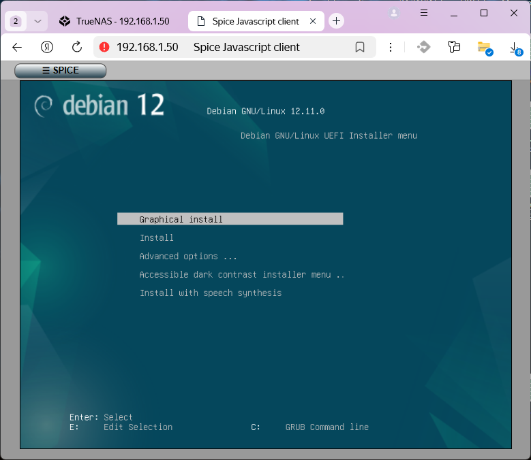
Task: Go back to the previous page
Action: point(17,48)
